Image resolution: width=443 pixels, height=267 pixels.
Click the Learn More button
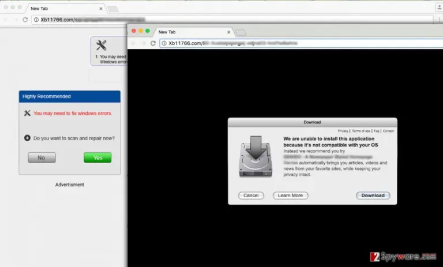pos(290,195)
